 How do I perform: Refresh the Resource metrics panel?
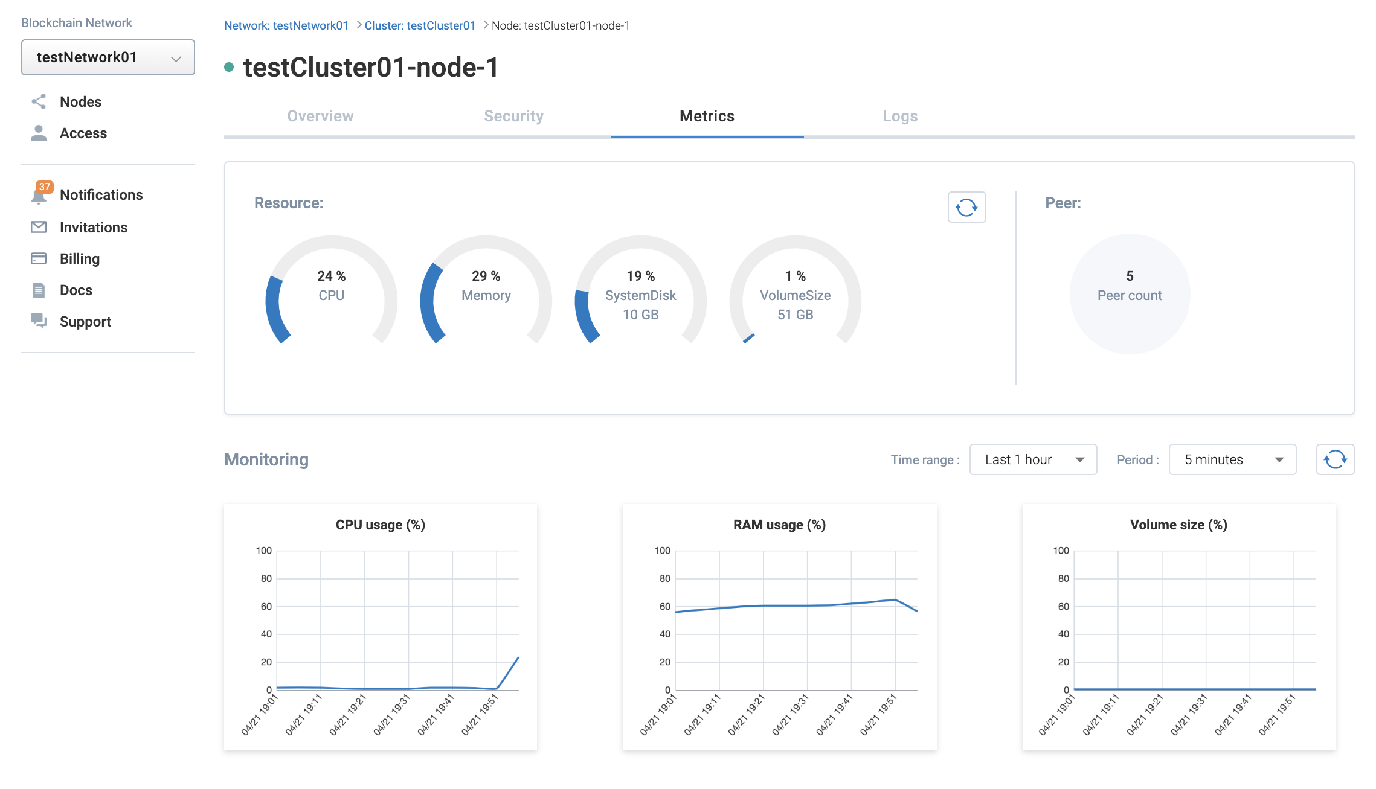coord(966,207)
